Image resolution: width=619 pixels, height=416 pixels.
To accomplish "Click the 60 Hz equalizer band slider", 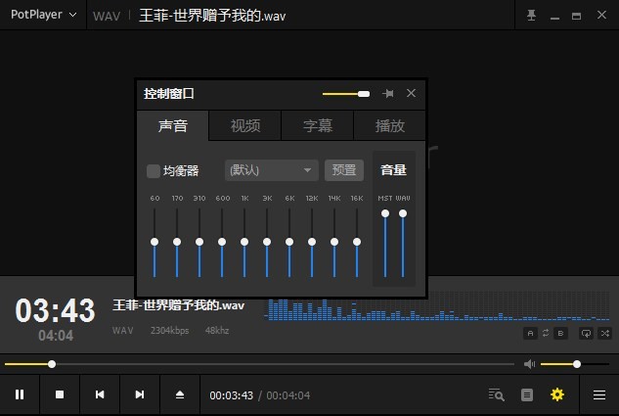I will tap(155, 242).
